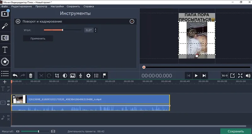Click the Split scissors icon
The width and height of the screenshot is (252, 134).
[x=41, y=76]
